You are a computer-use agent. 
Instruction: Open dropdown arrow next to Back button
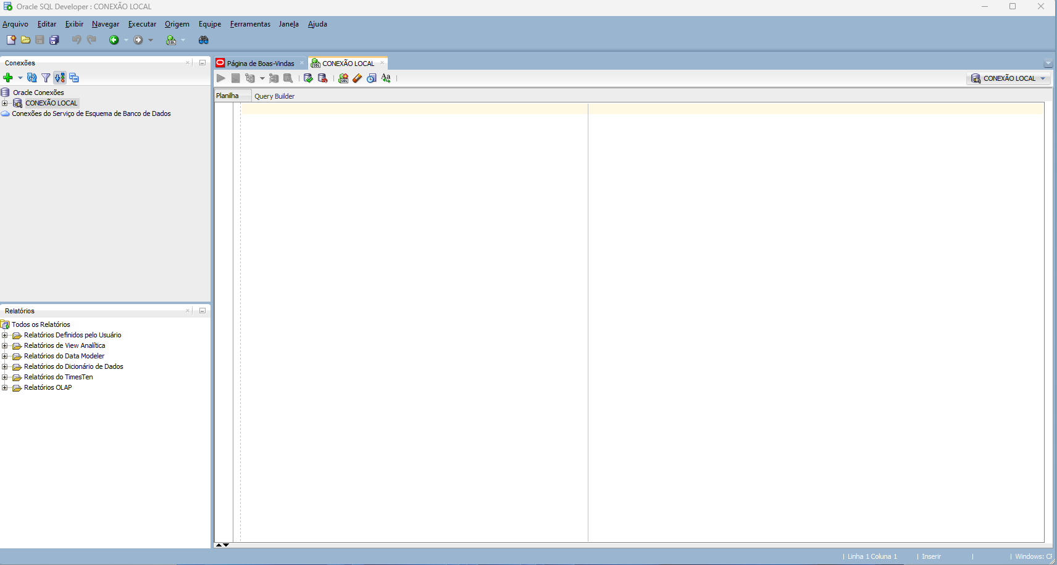(126, 40)
